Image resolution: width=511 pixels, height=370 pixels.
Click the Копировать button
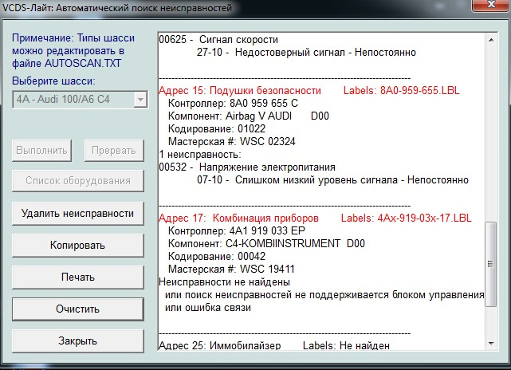click(77, 245)
